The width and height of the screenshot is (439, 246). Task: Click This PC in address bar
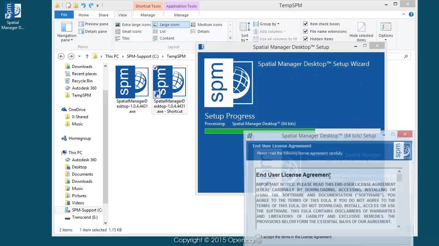(x=112, y=56)
